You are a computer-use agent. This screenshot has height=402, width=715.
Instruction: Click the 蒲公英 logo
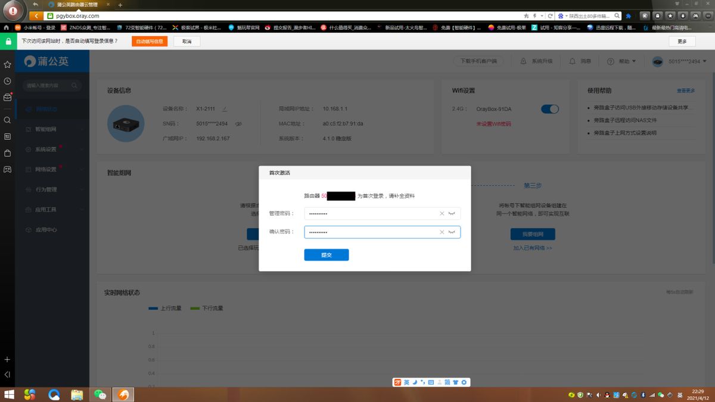coord(46,61)
